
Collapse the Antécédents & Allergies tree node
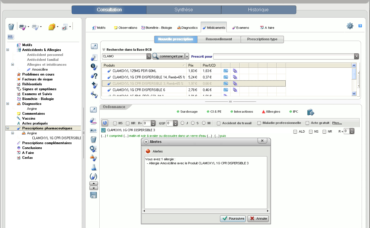pos(8,50)
